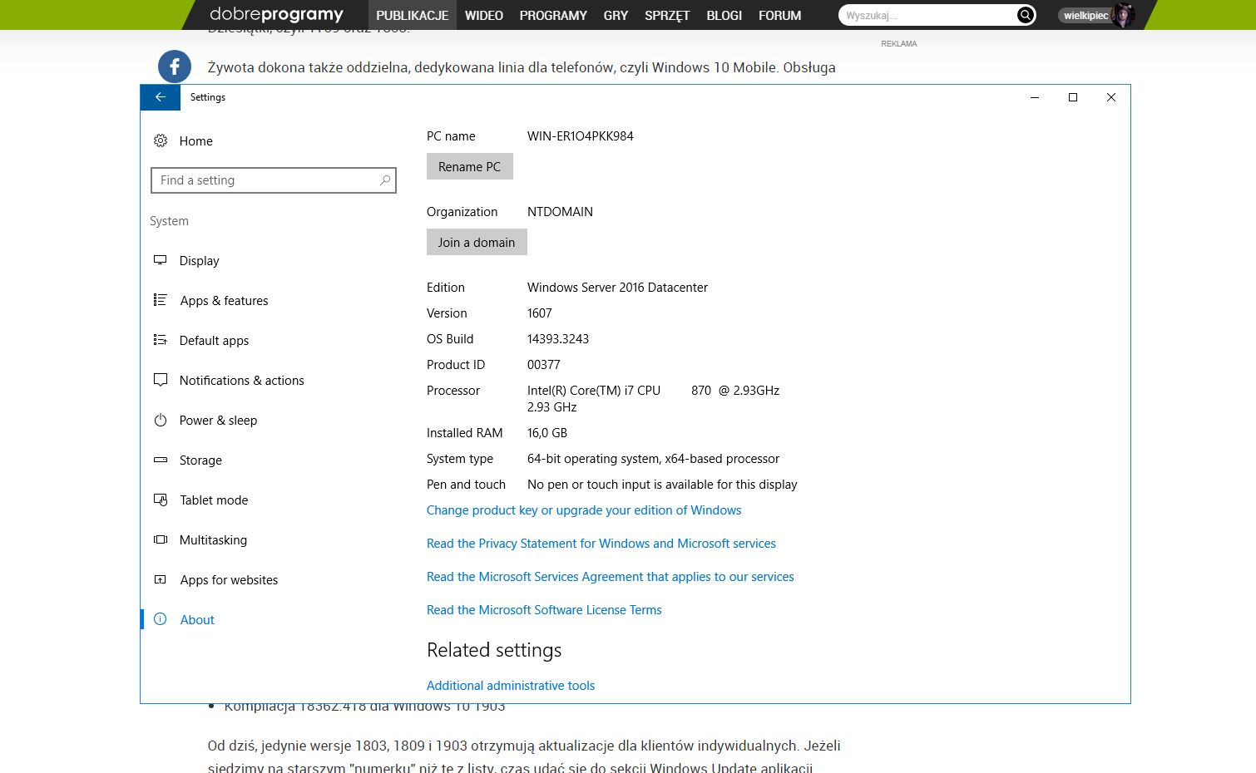Screen dimensions: 1256x773
Task: Open the dobreprogramy logo homepage
Action: 276,15
